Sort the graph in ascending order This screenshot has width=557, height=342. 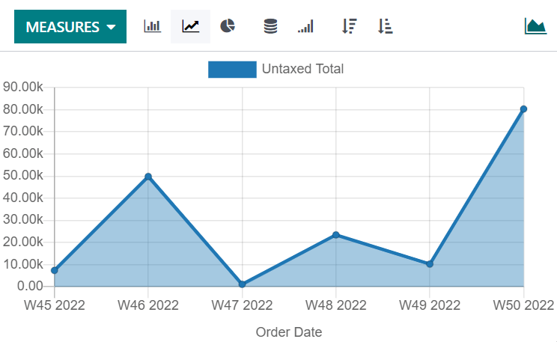click(386, 27)
